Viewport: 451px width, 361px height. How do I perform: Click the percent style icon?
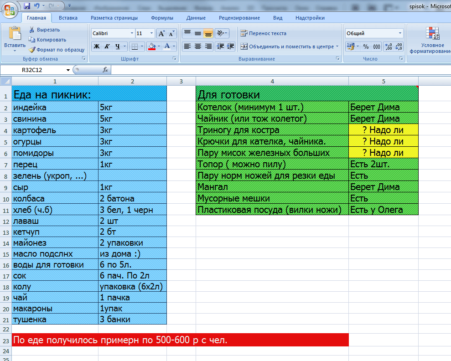[366, 46]
